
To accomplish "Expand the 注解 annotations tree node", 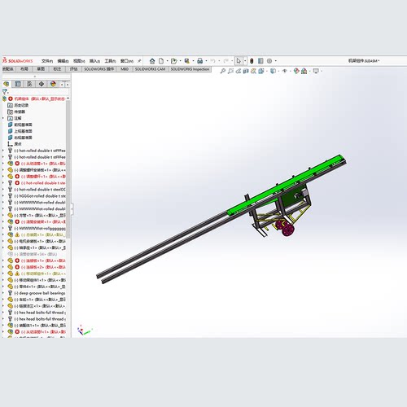I will point(3,118).
